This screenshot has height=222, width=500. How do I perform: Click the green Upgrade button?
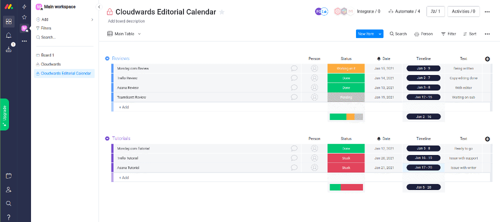click(4, 114)
